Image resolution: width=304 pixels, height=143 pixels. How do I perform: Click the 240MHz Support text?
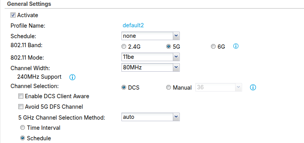[39, 77]
